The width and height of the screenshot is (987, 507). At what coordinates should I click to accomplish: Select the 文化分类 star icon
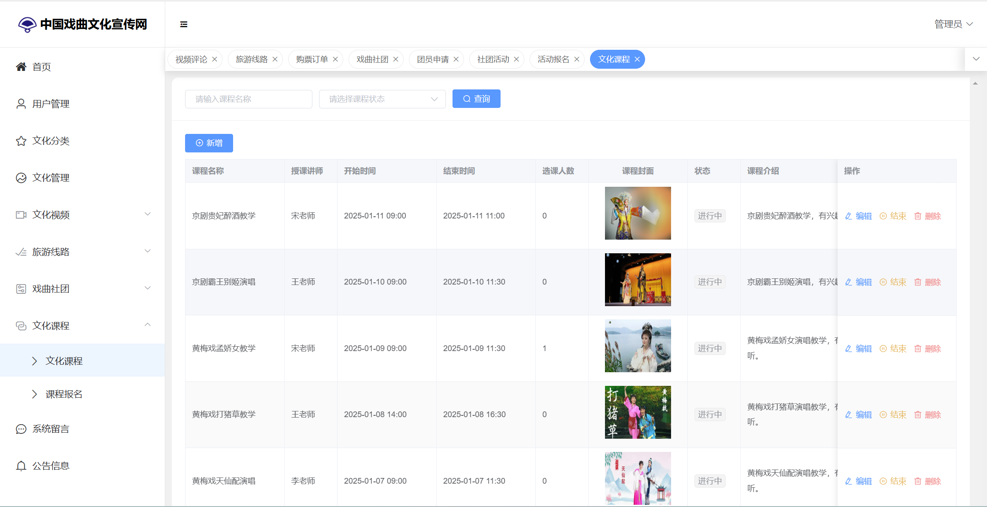(21, 141)
